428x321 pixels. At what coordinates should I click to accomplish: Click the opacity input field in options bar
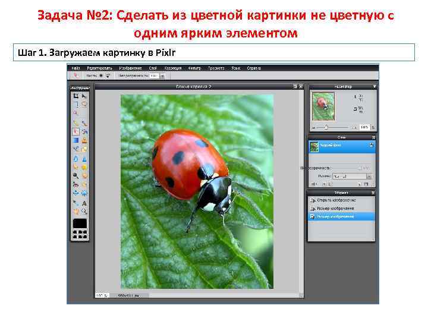155,76
